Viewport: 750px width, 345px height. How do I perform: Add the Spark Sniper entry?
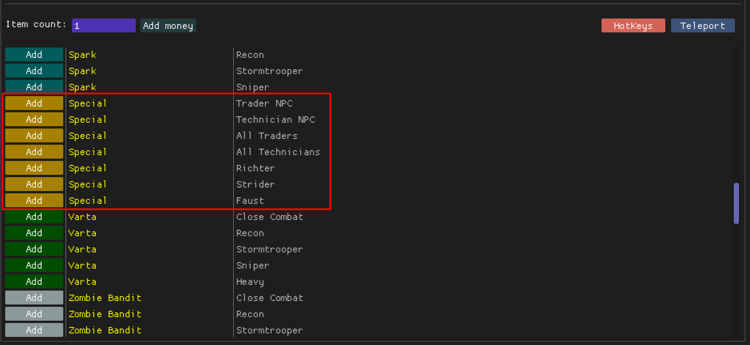[x=34, y=87]
